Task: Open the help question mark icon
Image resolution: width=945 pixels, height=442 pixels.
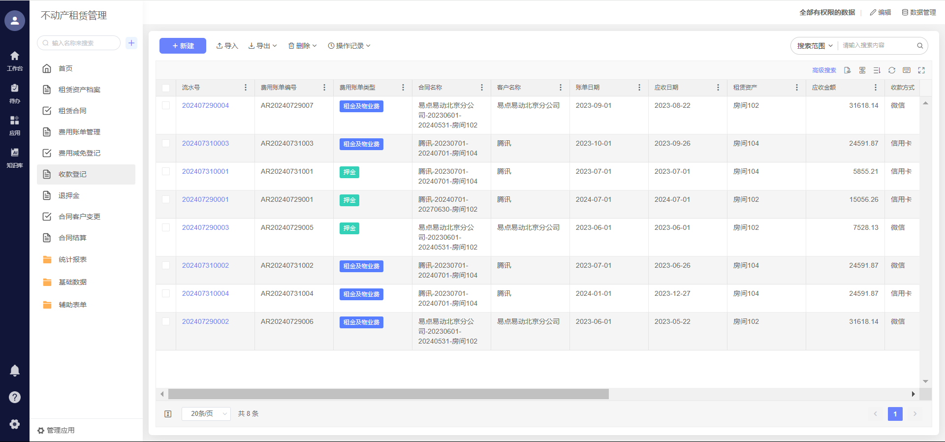Action: tap(15, 397)
